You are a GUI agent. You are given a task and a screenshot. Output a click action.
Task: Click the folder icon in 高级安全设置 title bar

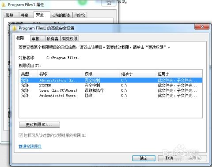(15, 28)
